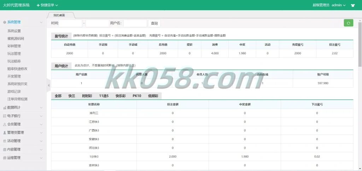Click the 管理员管理 user icon
This screenshot has width=362, height=171.
pos(4,133)
